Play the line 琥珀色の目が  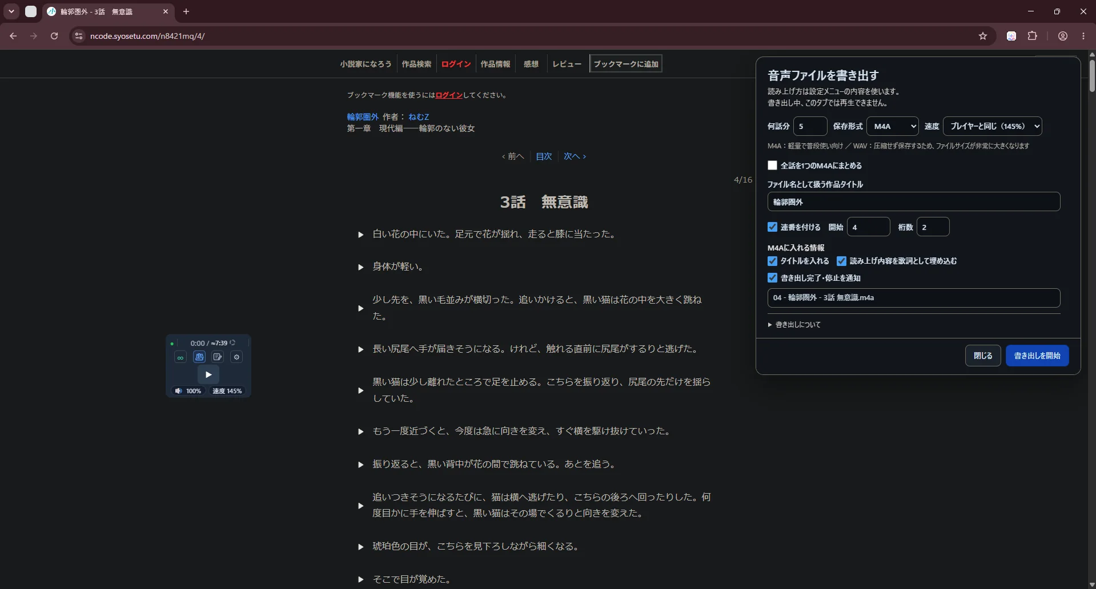pos(361,547)
